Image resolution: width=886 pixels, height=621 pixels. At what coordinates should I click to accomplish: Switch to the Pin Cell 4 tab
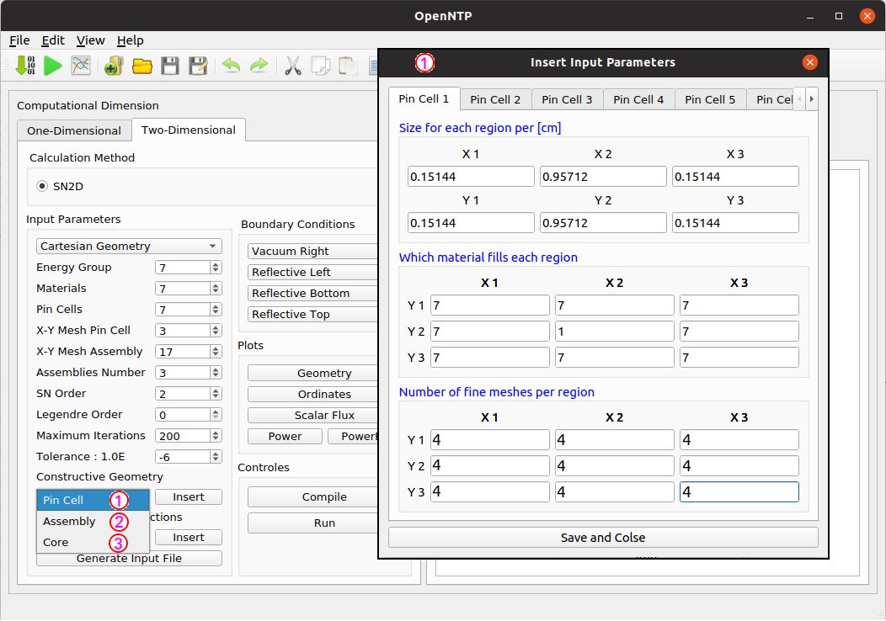[x=638, y=100]
